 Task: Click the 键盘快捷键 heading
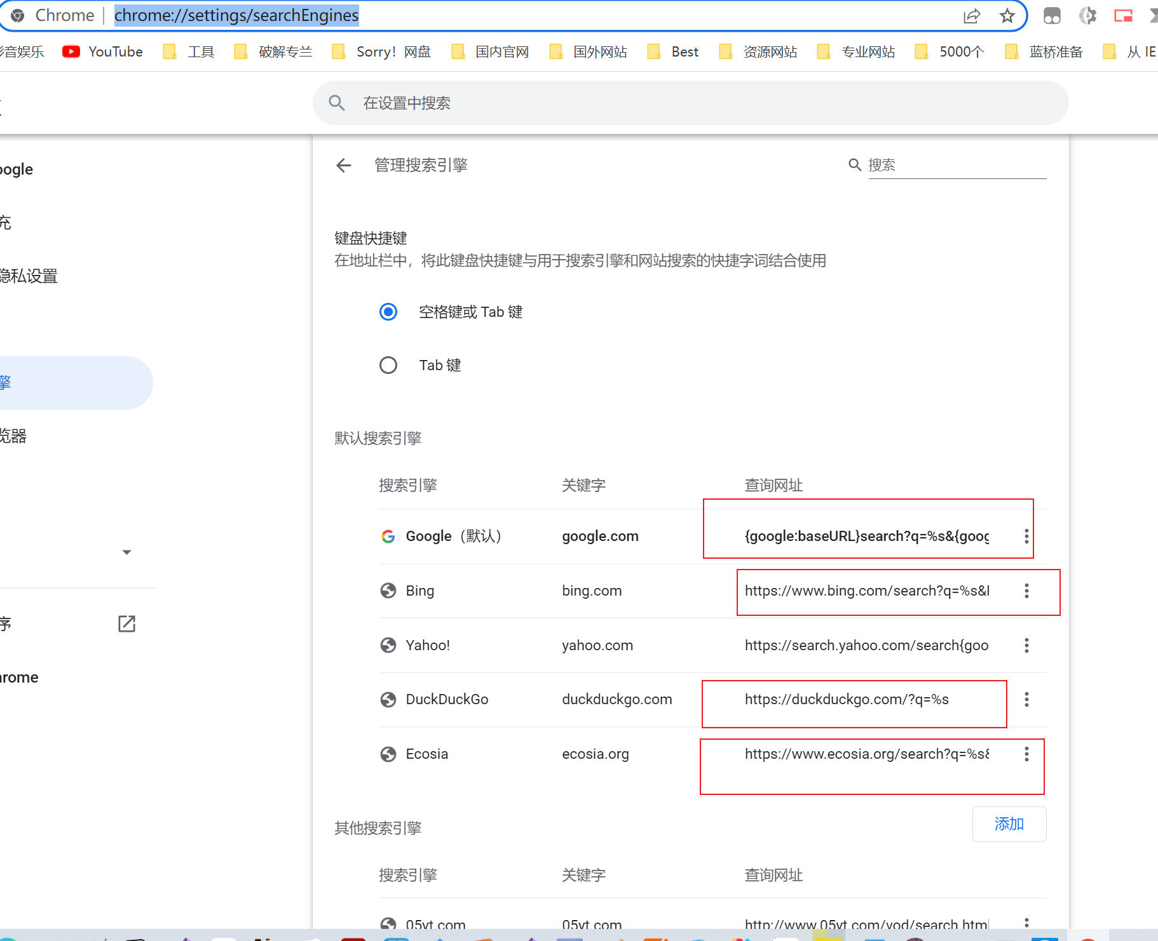click(371, 239)
